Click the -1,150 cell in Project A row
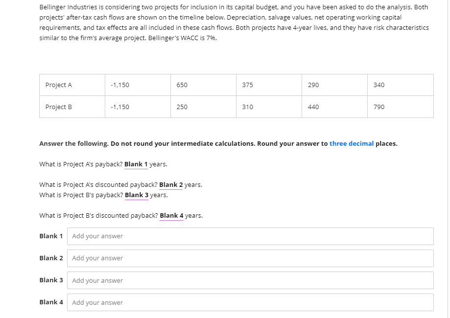 click(138, 85)
